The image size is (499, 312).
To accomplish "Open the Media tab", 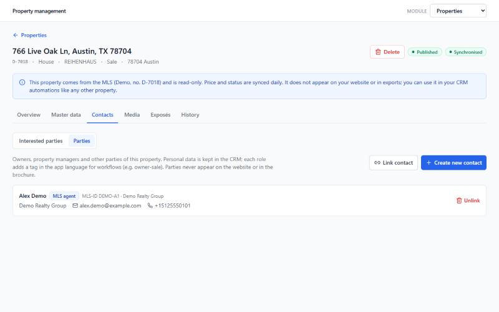I will (x=132, y=115).
